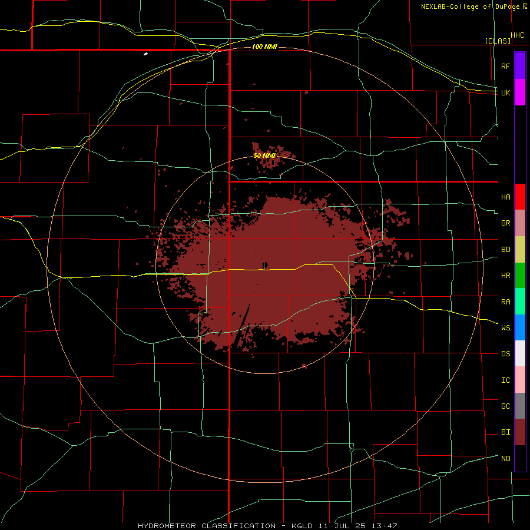Click the RF legend label
This screenshot has width=530, height=530.
(x=505, y=66)
